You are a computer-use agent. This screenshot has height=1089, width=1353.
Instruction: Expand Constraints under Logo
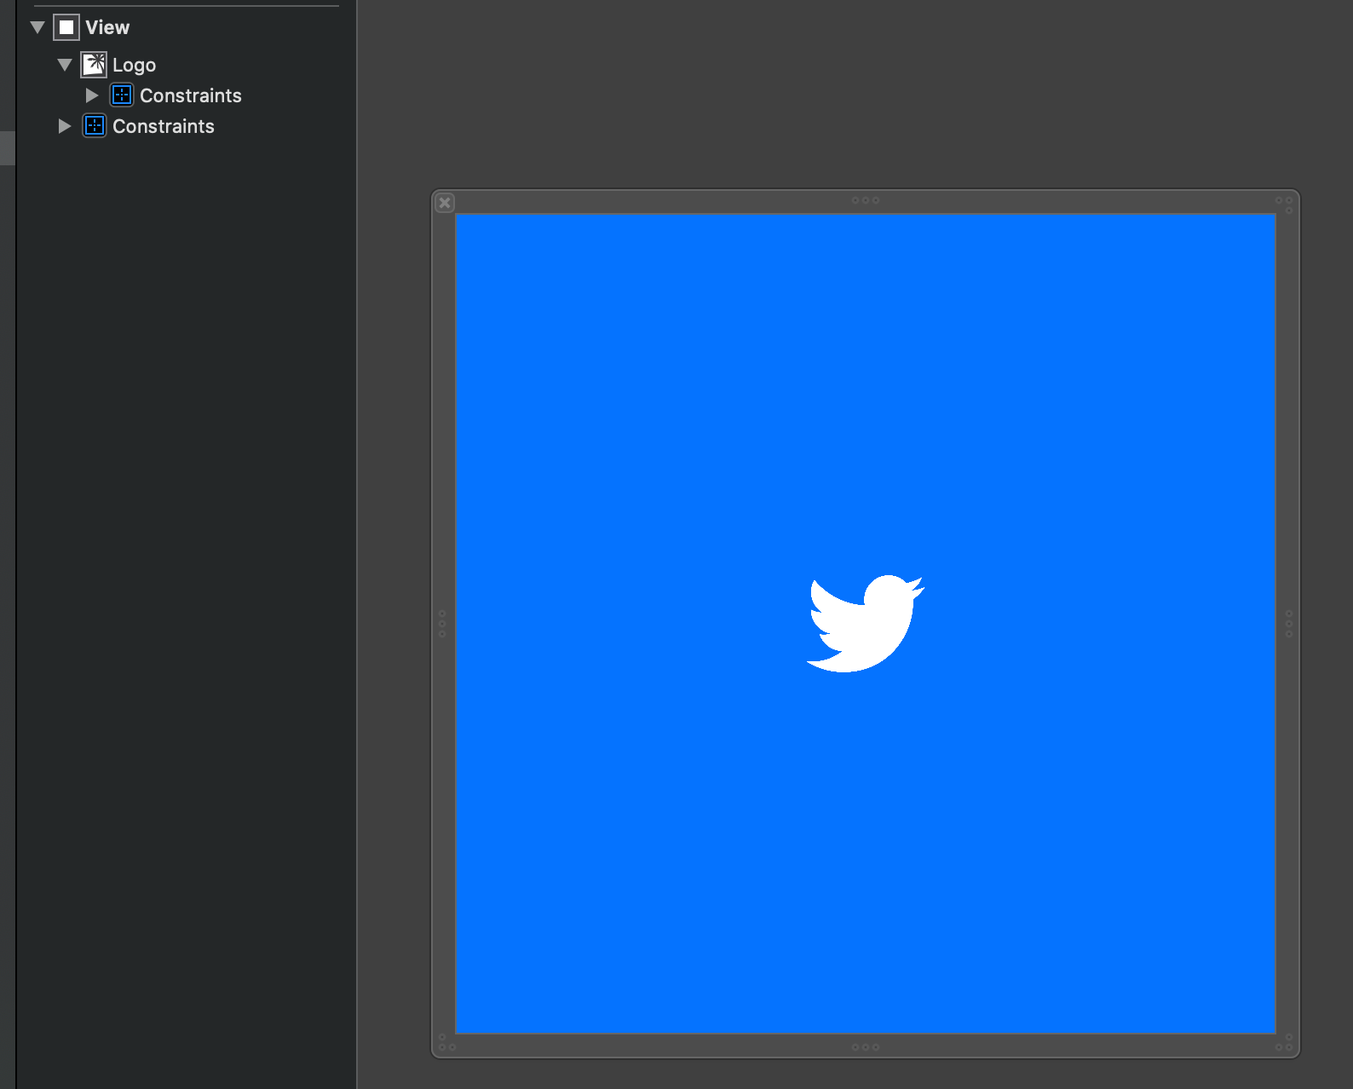[92, 95]
